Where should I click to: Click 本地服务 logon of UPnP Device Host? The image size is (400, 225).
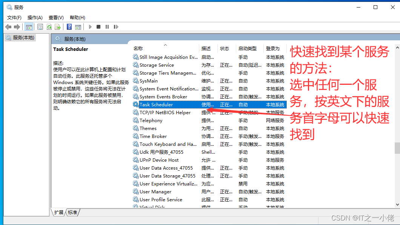coord(275,160)
